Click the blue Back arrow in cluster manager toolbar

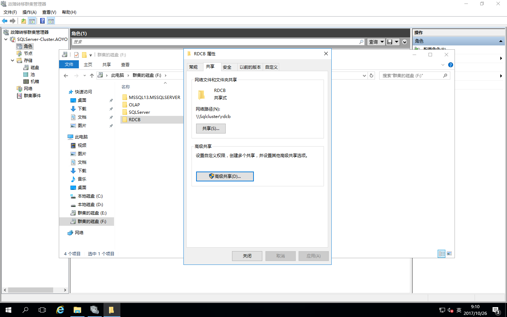(x=5, y=21)
